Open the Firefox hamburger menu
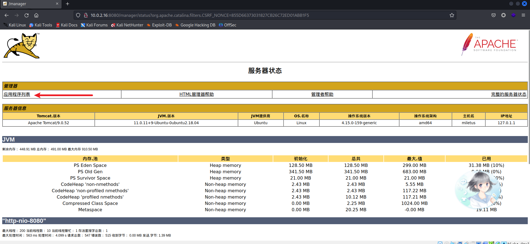This screenshot has height=244, width=530. pyautogui.click(x=523, y=15)
